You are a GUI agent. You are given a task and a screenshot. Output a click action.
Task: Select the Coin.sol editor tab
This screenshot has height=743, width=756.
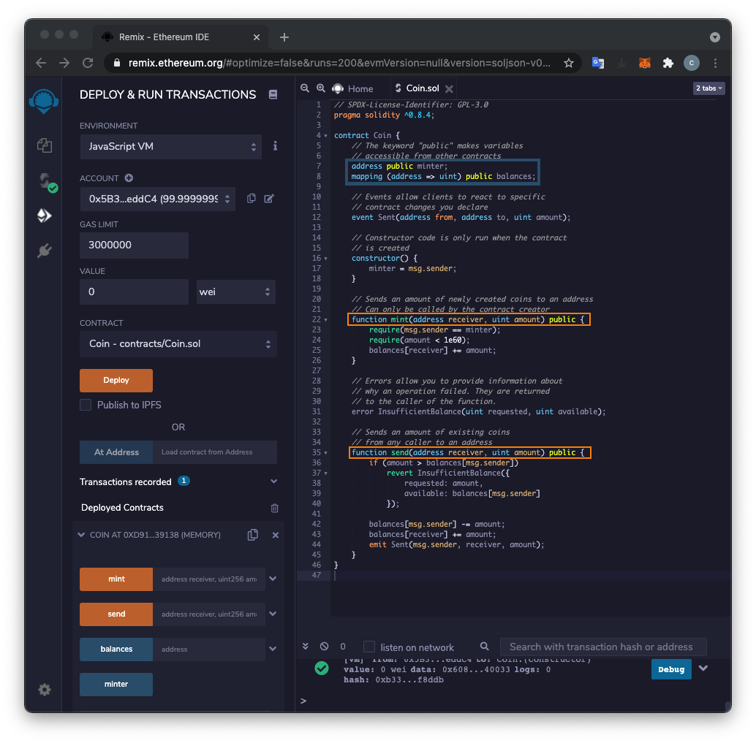(x=421, y=88)
